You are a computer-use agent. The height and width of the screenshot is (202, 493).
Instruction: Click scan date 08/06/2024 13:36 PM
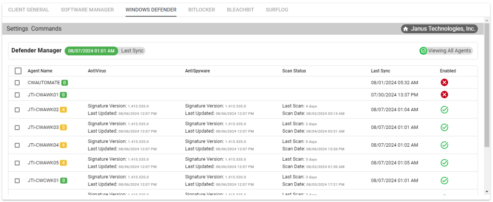pyautogui.click(x=325, y=149)
